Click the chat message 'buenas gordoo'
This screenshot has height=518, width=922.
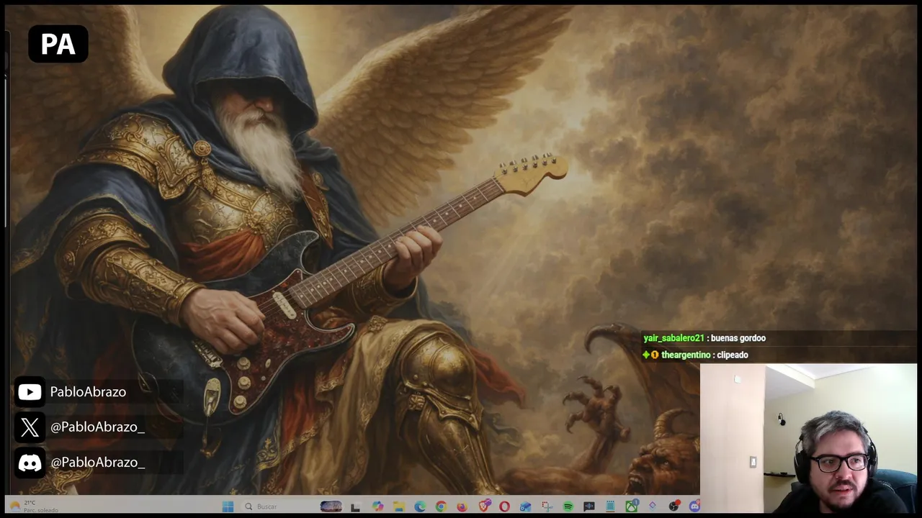(x=738, y=338)
